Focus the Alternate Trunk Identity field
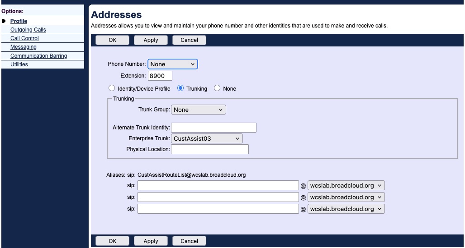465x248 pixels. click(214, 128)
